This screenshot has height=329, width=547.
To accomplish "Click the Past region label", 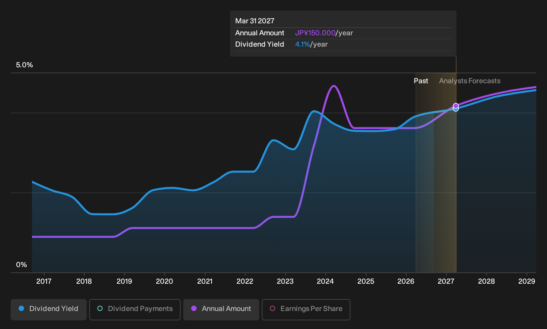I will click(x=421, y=81).
